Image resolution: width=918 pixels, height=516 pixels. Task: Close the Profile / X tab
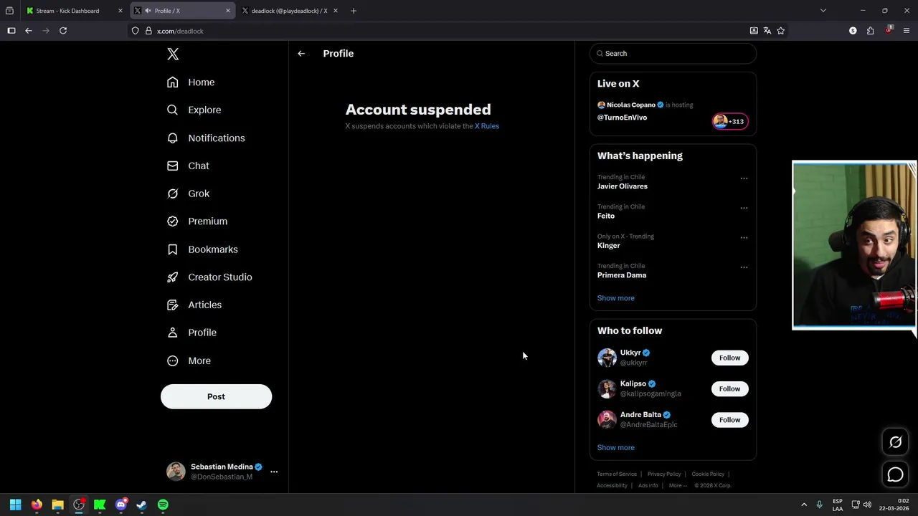(x=228, y=11)
